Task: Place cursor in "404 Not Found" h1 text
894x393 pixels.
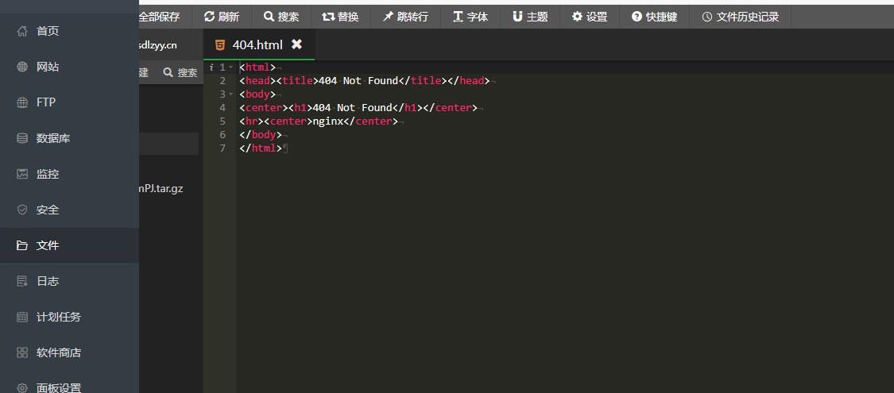Action: [x=353, y=108]
